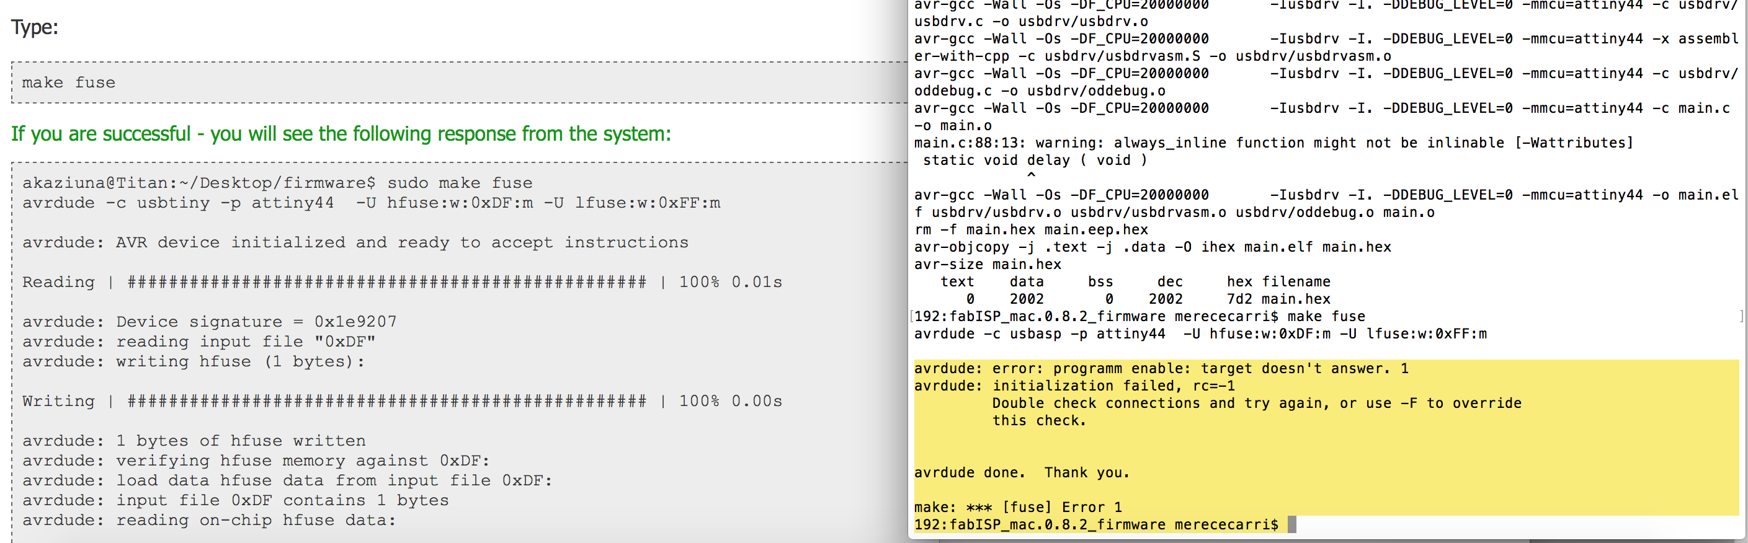Click the terminal cursor at last prompt
1748x543 pixels.
[x=1291, y=524]
